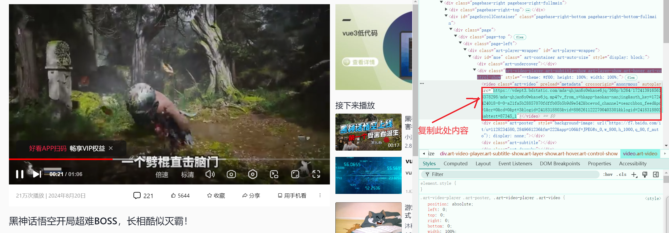This screenshot has height=233, width=669.
Task: Switch to the Computed tab
Action: (456, 164)
